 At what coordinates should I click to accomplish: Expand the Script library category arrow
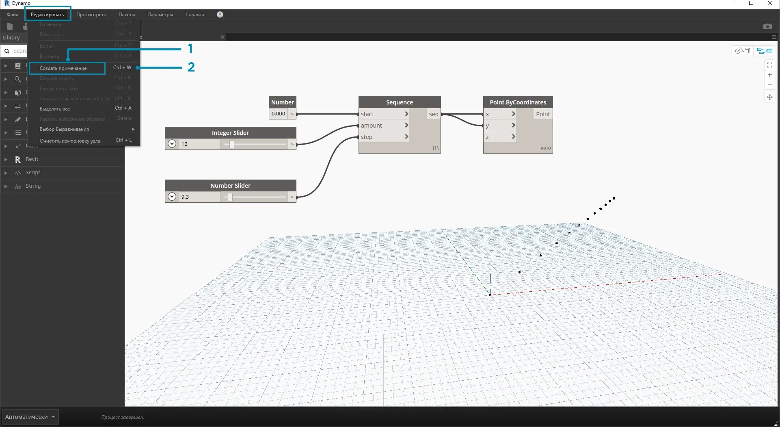pyautogui.click(x=6, y=173)
